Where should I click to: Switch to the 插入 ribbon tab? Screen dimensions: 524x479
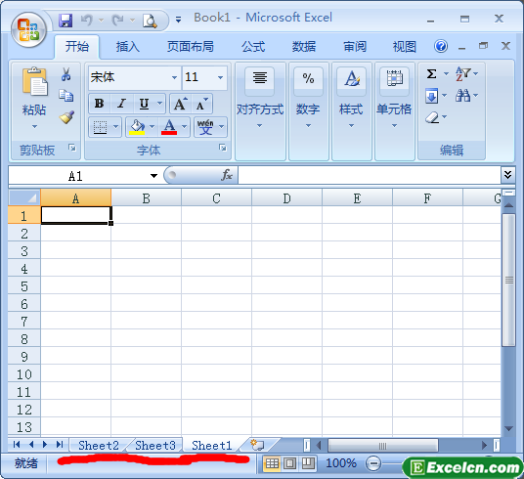[128, 47]
